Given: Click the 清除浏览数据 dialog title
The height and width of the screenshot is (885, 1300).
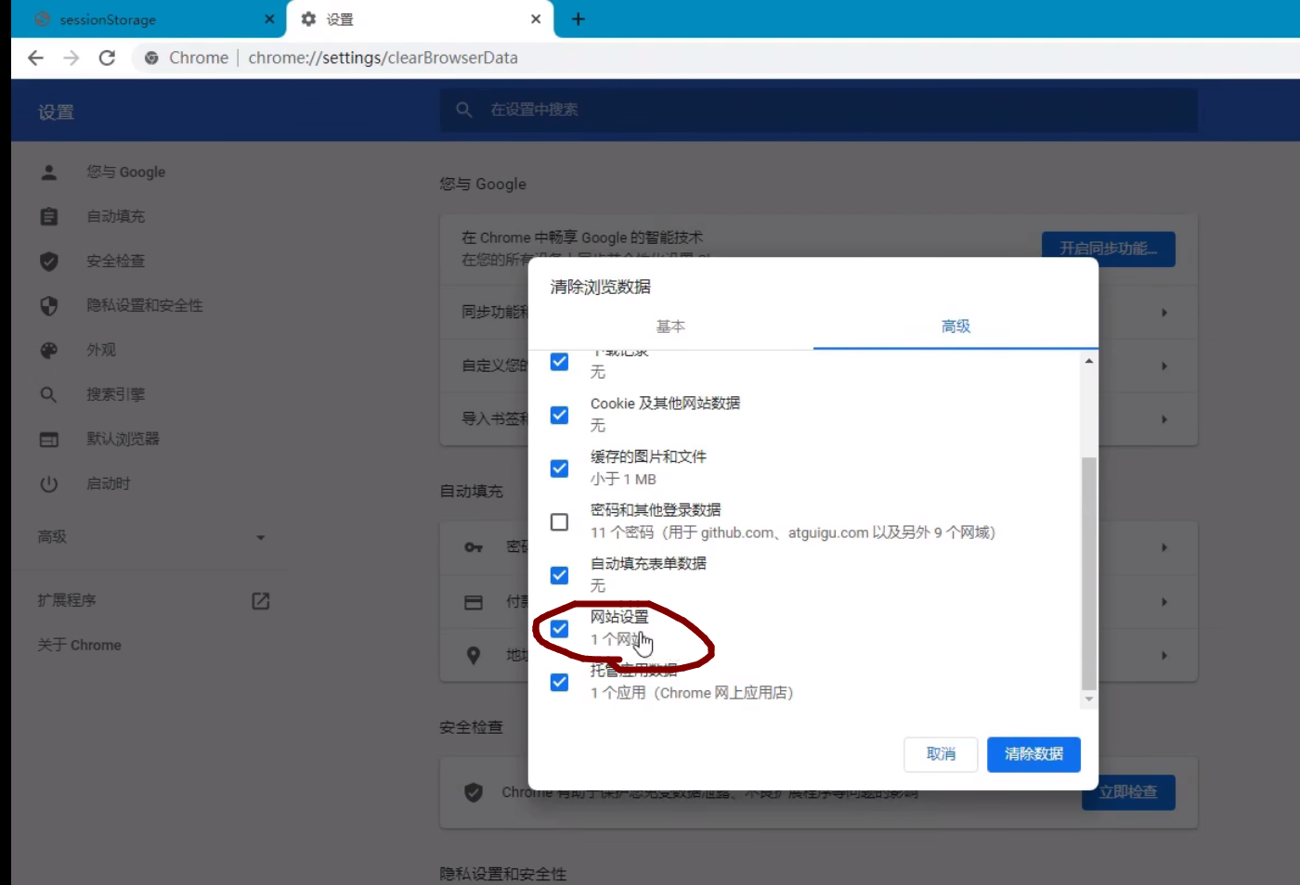Looking at the screenshot, I should [600, 287].
